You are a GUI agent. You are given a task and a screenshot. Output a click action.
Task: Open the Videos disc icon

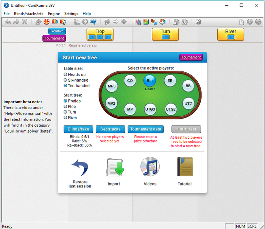point(150,166)
